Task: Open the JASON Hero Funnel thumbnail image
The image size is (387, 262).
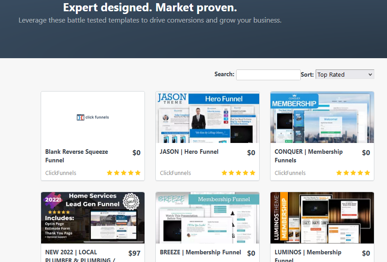Action: (207, 117)
